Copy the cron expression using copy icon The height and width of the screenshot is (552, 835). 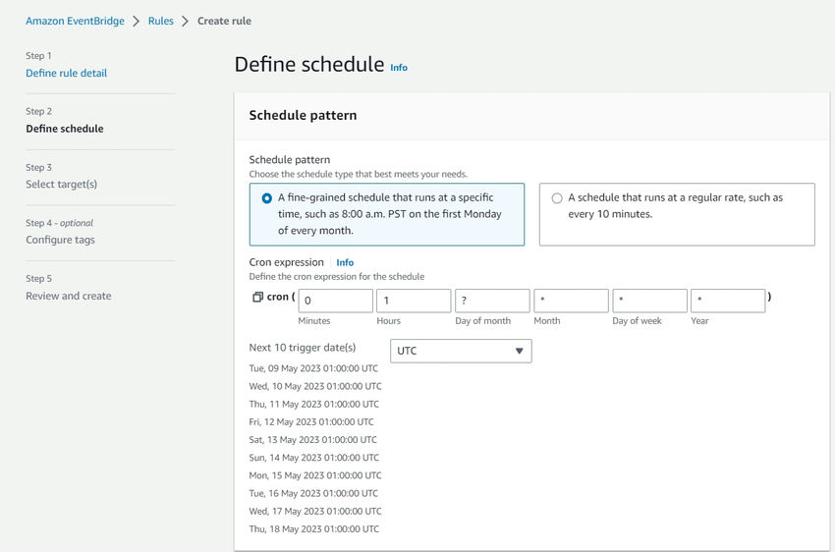click(x=257, y=297)
